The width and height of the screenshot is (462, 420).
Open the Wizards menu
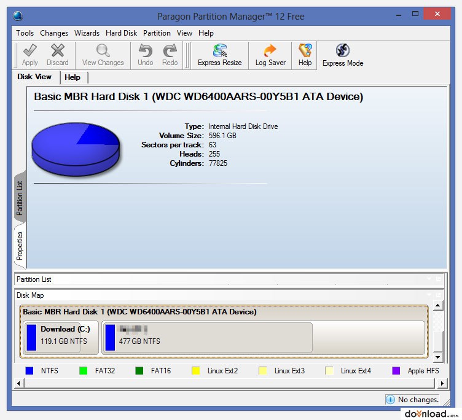(x=87, y=33)
